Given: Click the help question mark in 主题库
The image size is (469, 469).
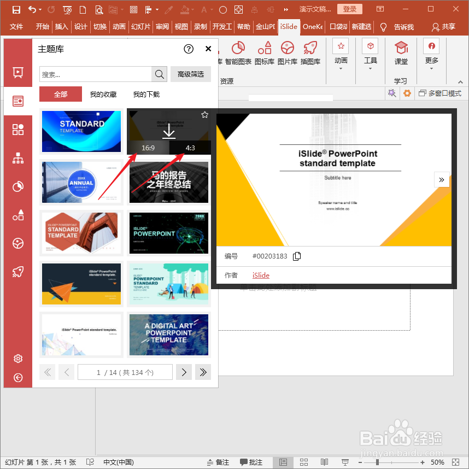Looking at the screenshot, I should [x=189, y=49].
